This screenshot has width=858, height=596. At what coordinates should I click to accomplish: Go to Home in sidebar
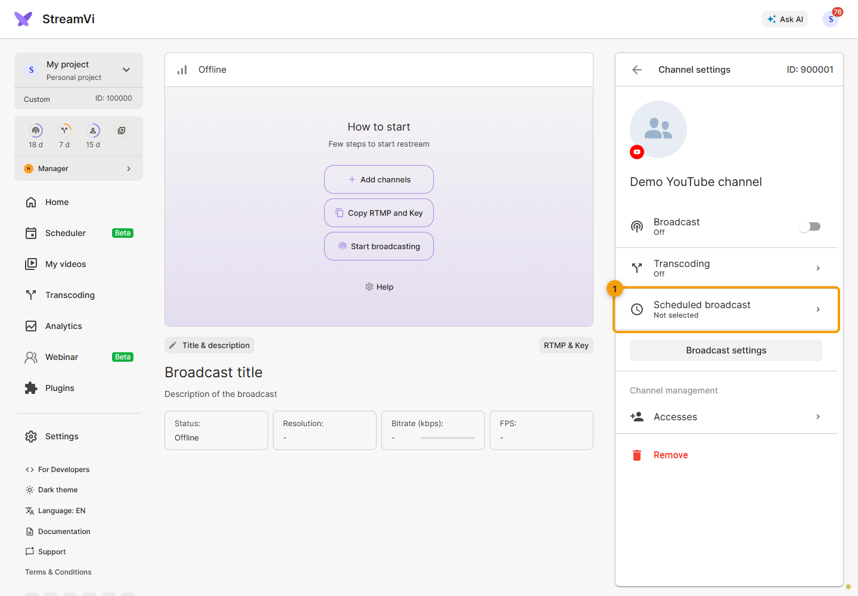[x=79, y=202]
